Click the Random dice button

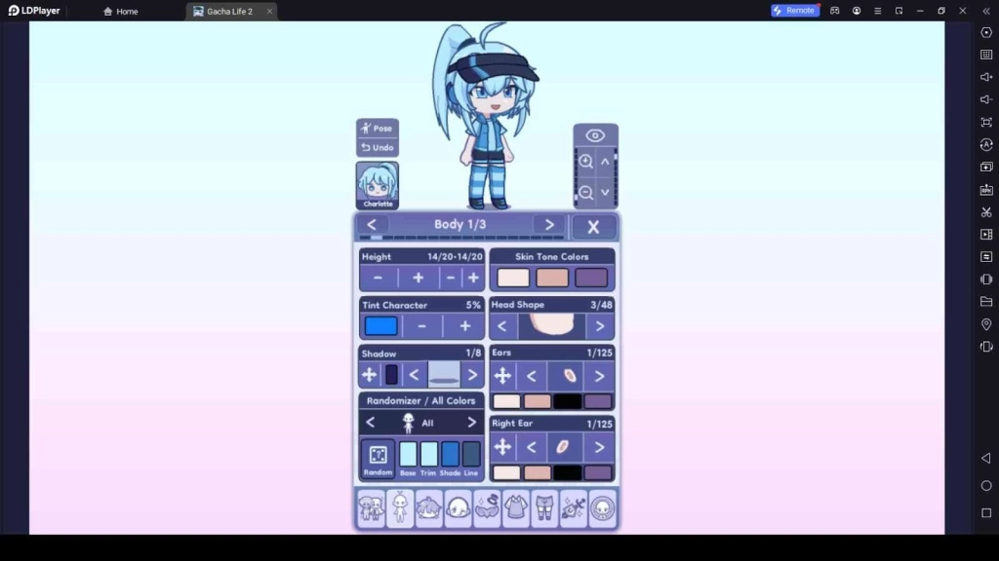378,459
